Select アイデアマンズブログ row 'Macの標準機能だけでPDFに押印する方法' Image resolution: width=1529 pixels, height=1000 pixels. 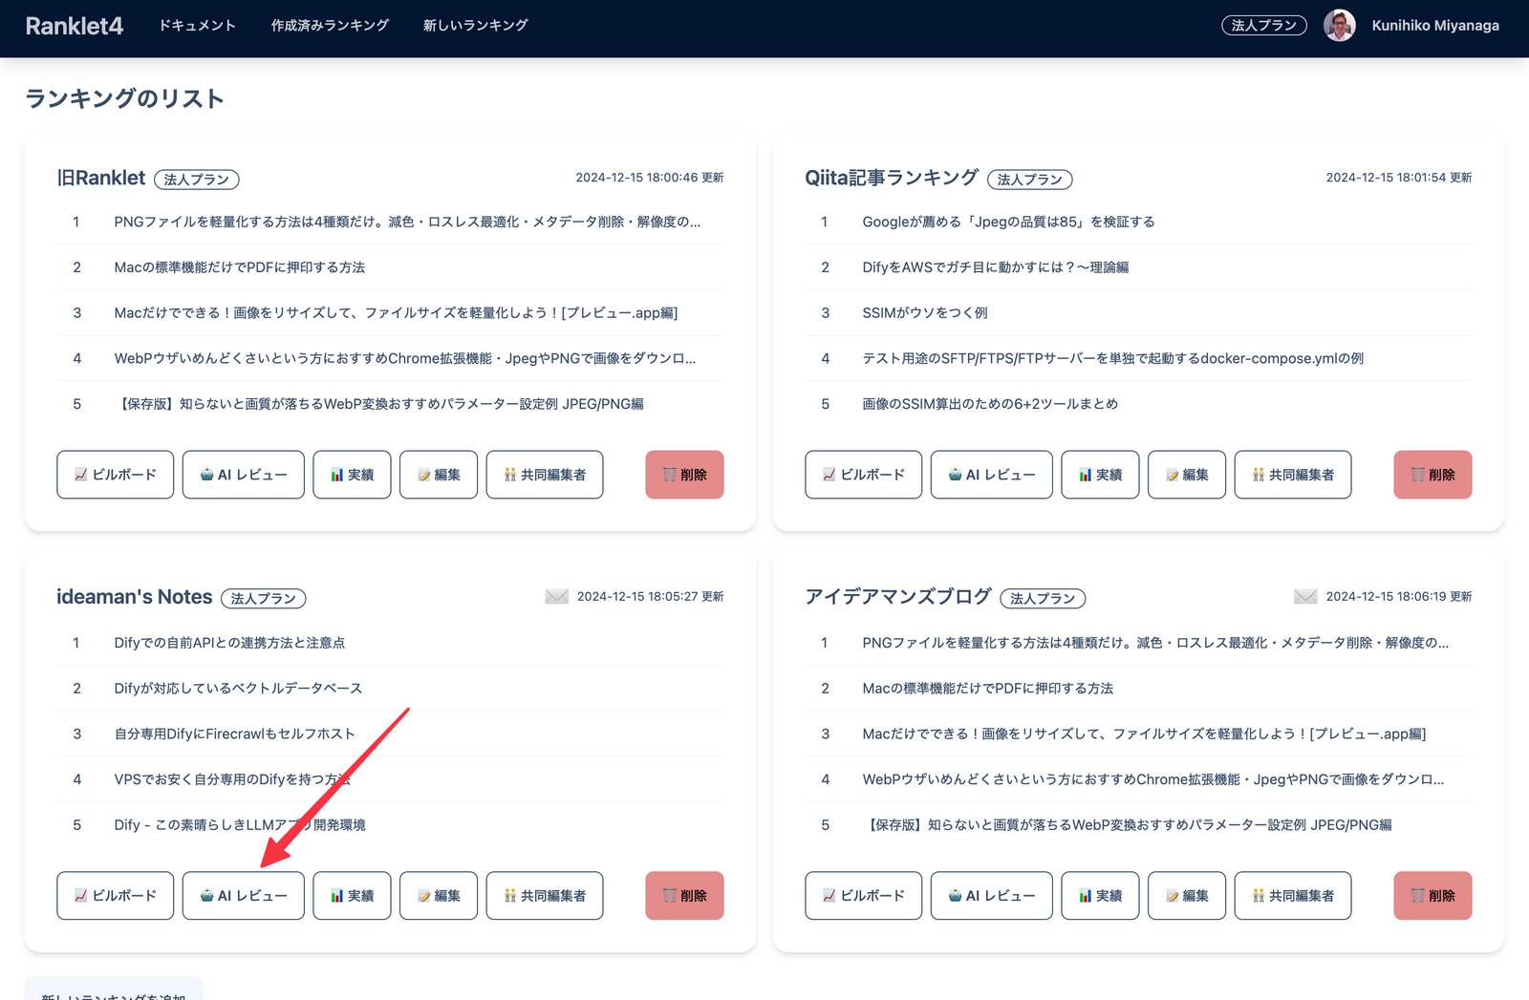(x=1138, y=689)
